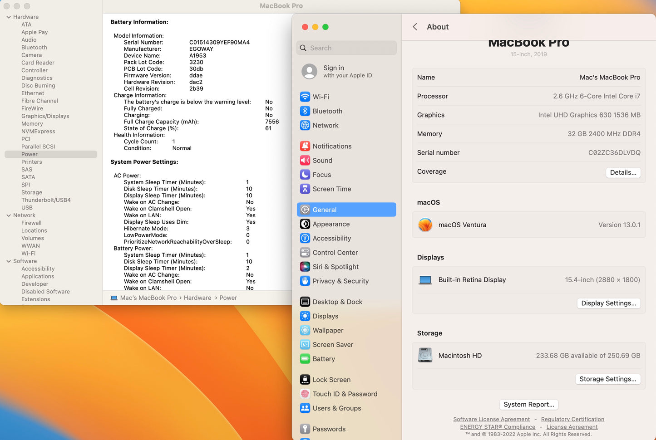Select Power under Hardware
Screen dimensions: 656x440
pyautogui.click(x=30, y=154)
